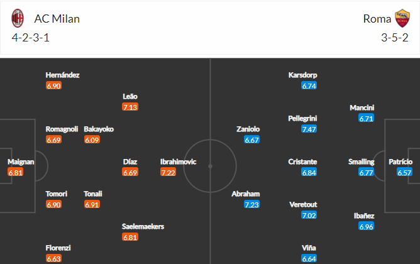This screenshot has width=420, height=264.
Task: Select player Saelemaekers name label
Action: (143, 226)
